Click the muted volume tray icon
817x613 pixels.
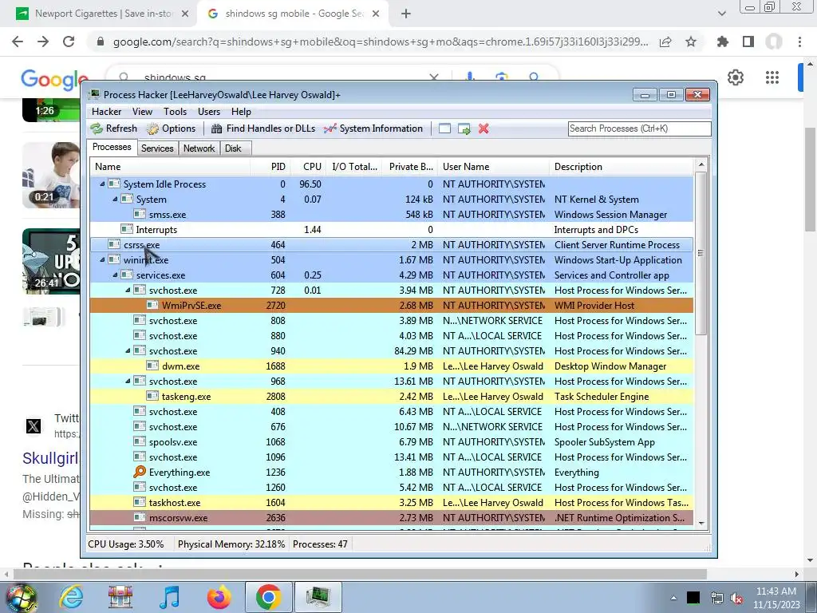tap(736, 598)
